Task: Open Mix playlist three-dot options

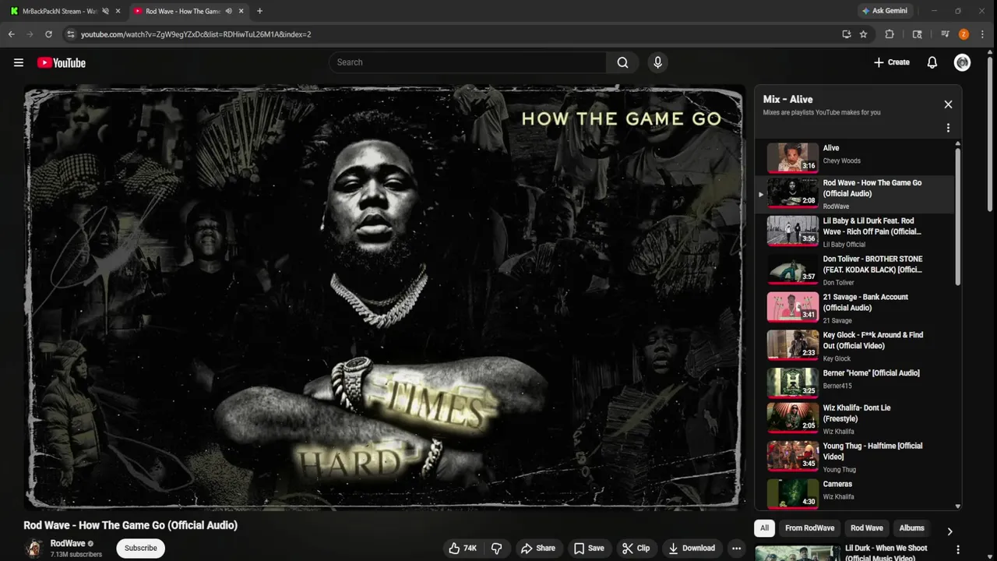Action: (x=948, y=128)
